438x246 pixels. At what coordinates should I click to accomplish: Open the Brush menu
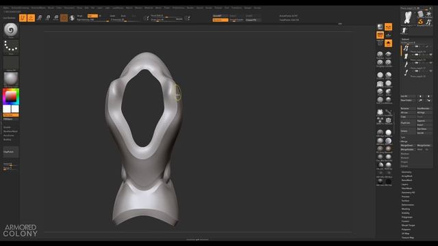tap(51, 8)
